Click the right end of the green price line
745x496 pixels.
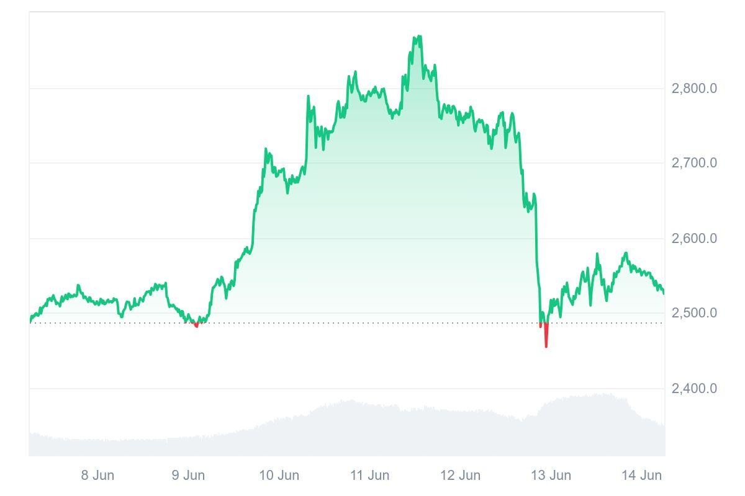pyautogui.click(x=664, y=293)
